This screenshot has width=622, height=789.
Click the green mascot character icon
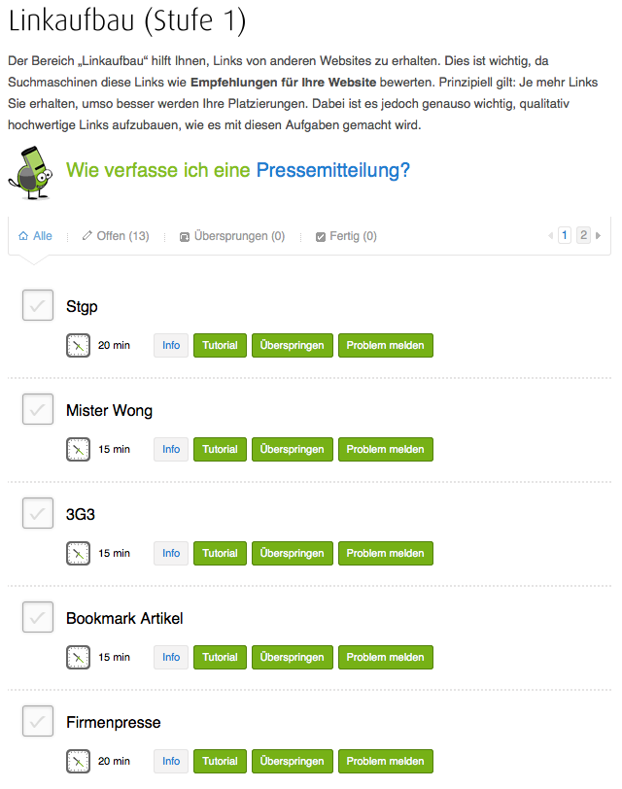point(32,172)
